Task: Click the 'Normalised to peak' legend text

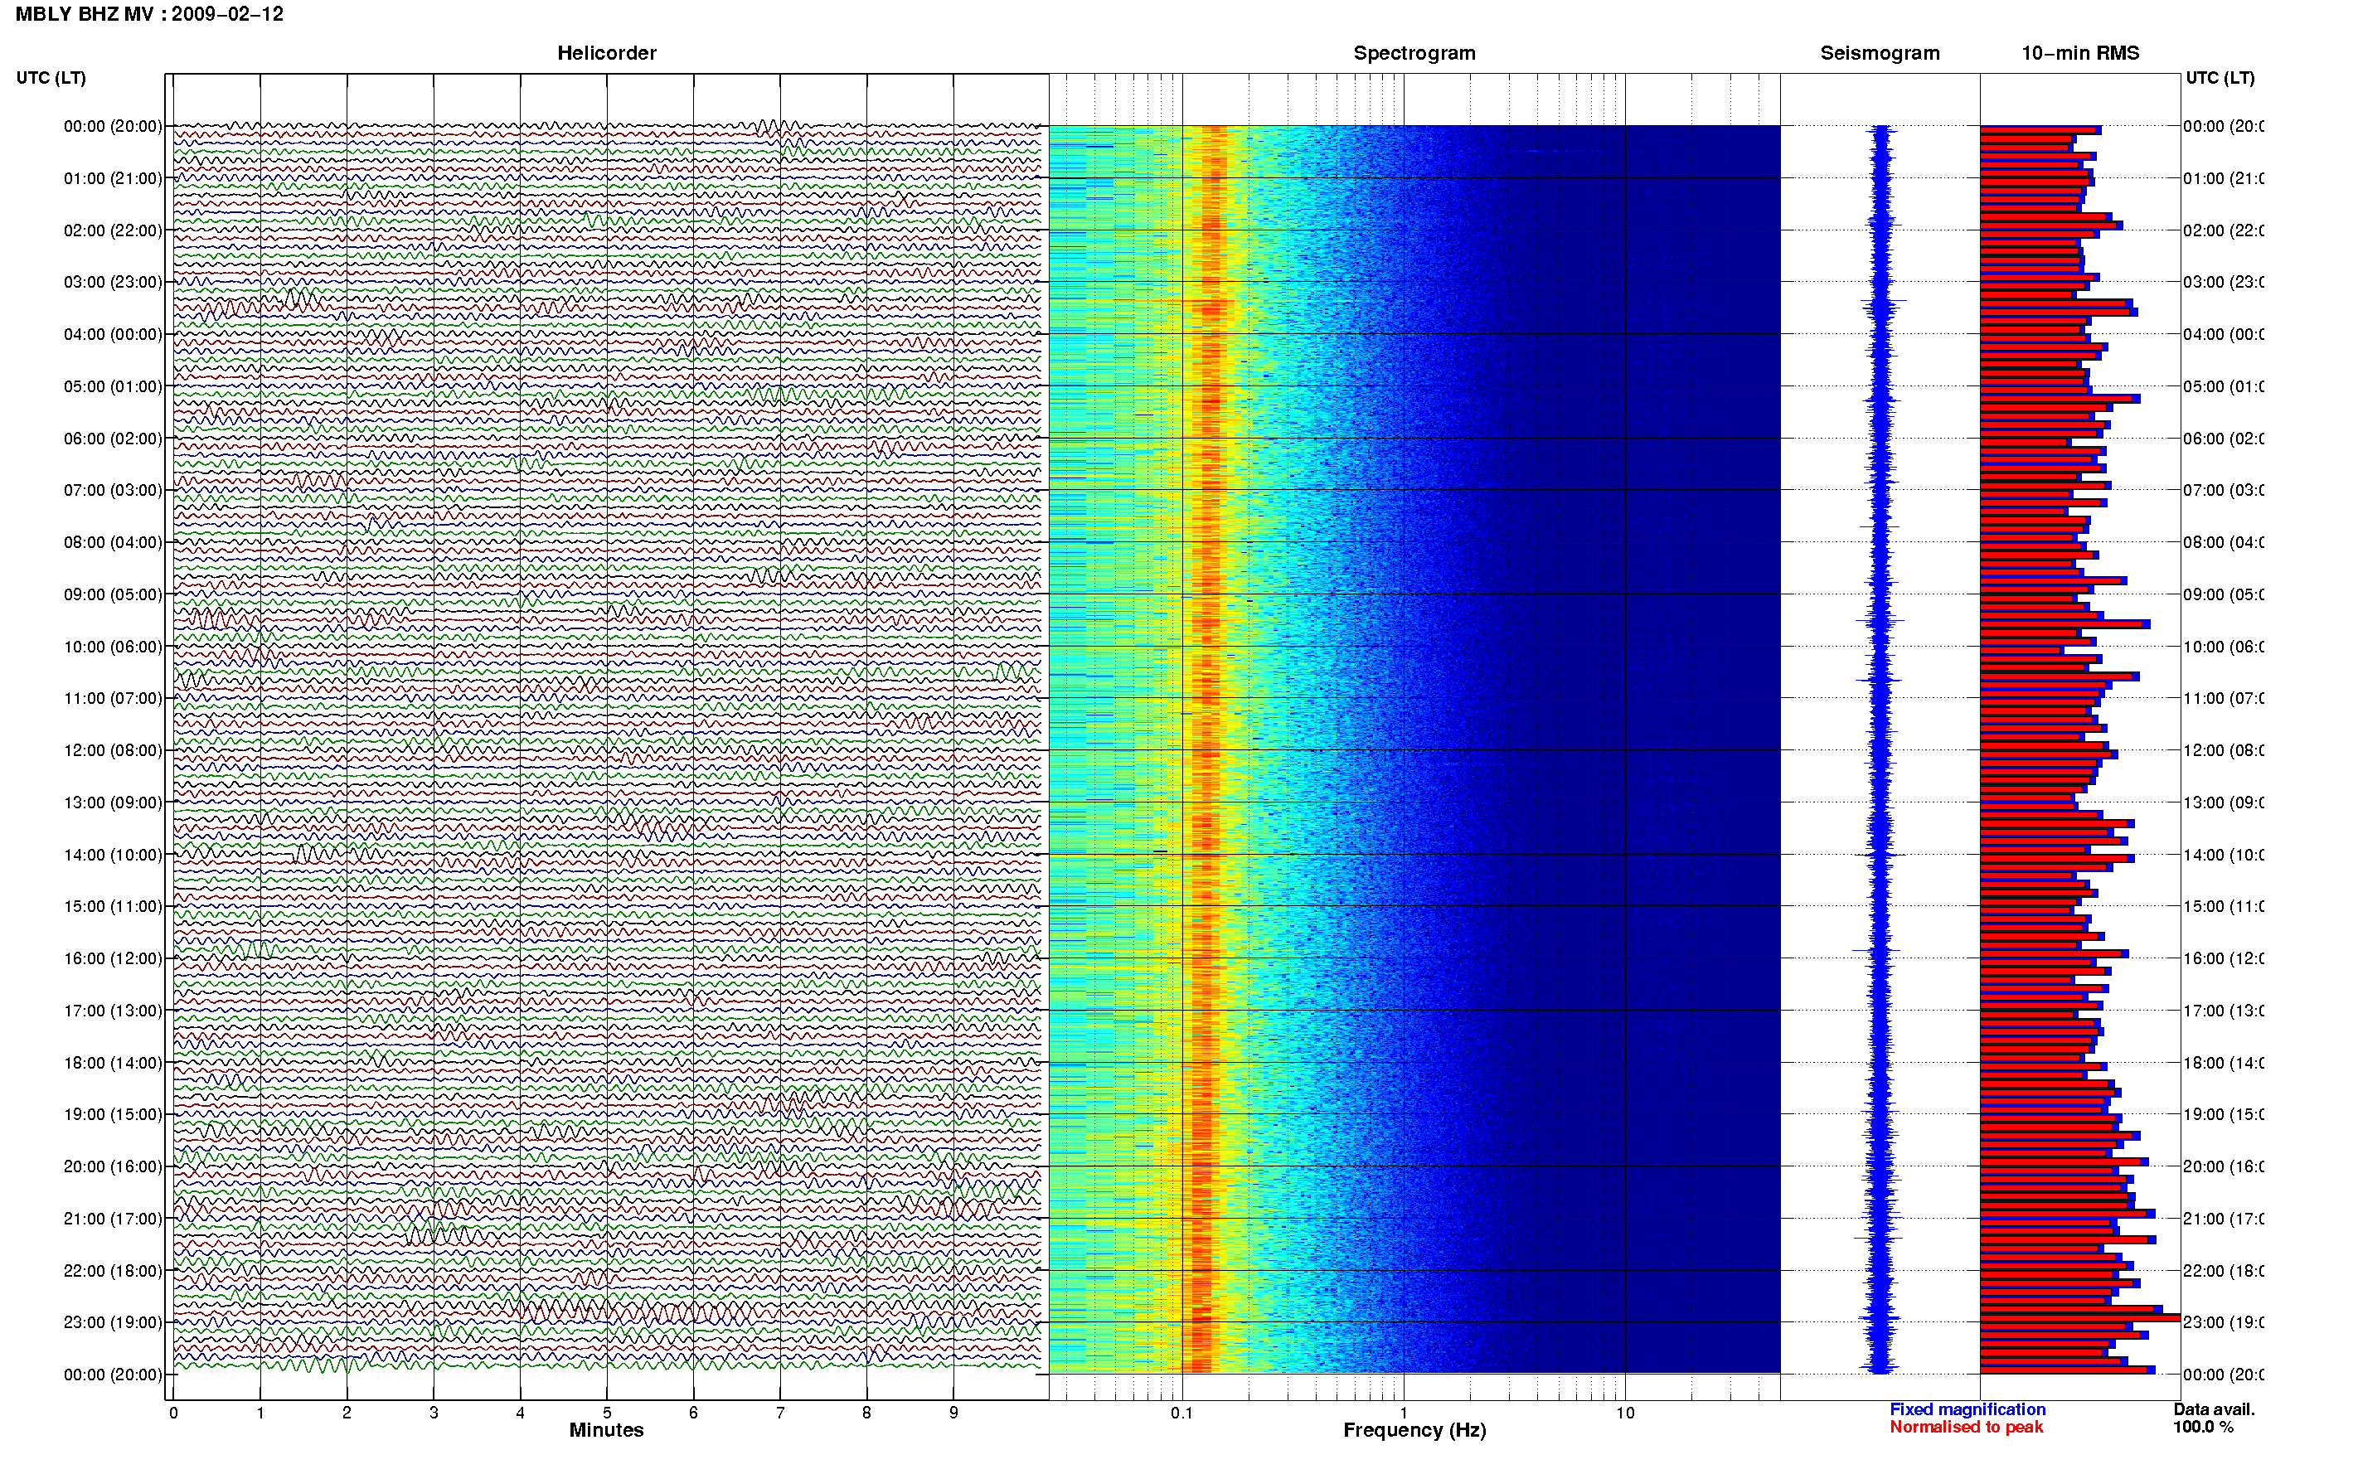Action: 1966,1428
